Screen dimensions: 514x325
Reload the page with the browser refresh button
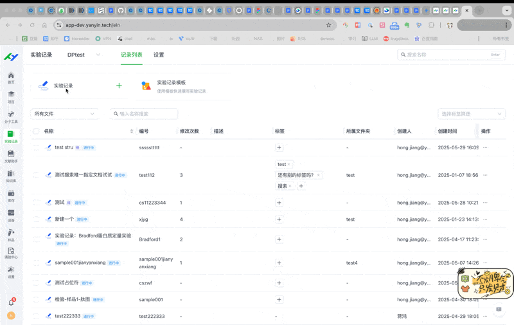pos(32,25)
